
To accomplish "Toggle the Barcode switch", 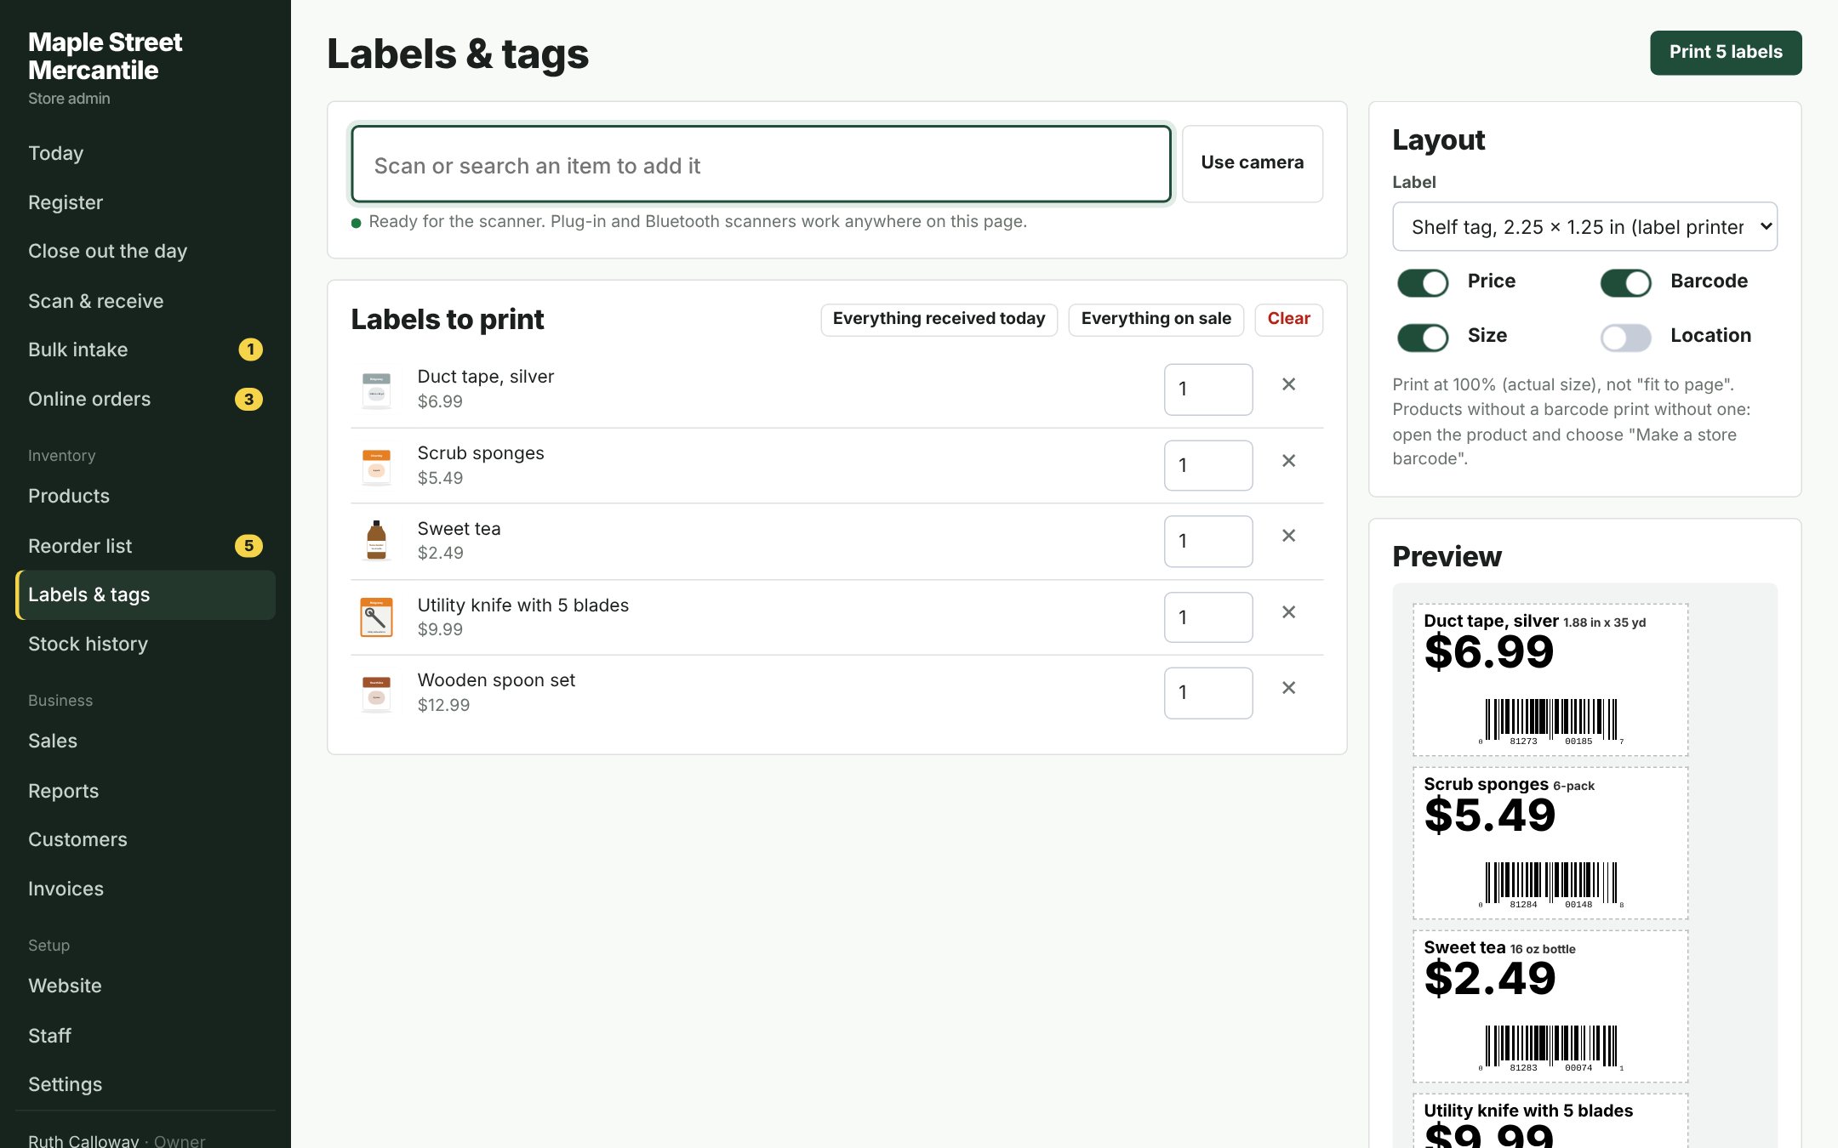I will click(1625, 282).
